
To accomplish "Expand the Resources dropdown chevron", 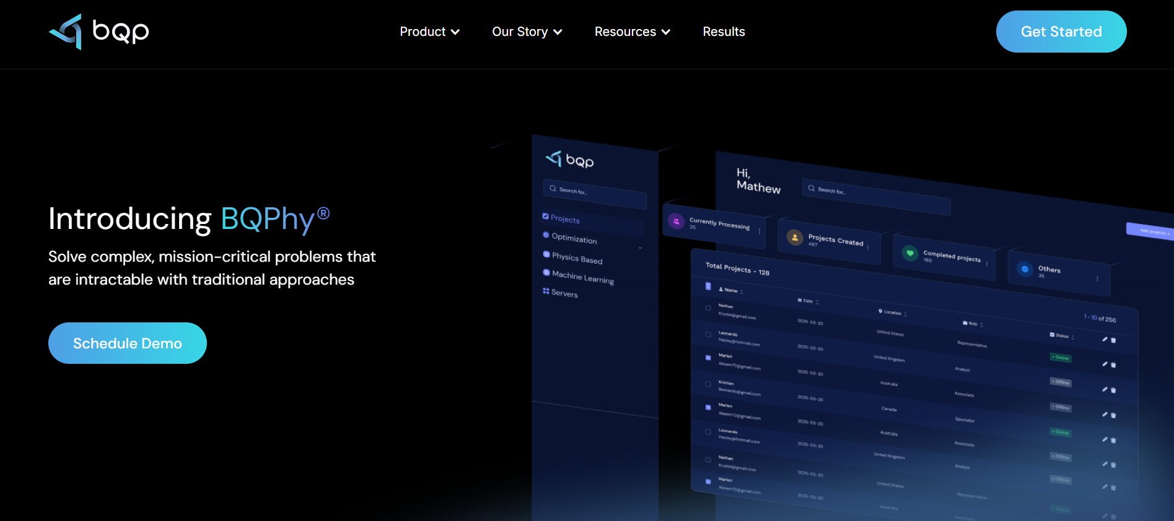I will pos(666,32).
